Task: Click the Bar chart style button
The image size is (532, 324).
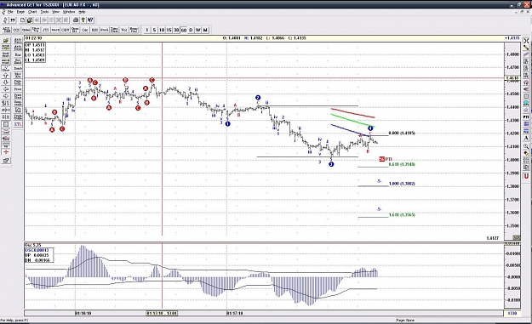Action: [x=18, y=55]
